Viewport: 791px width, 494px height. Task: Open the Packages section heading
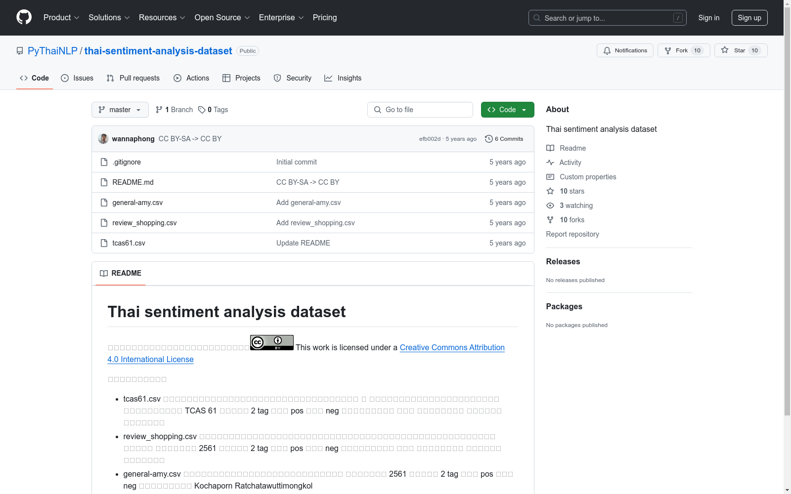pos(564,307)
